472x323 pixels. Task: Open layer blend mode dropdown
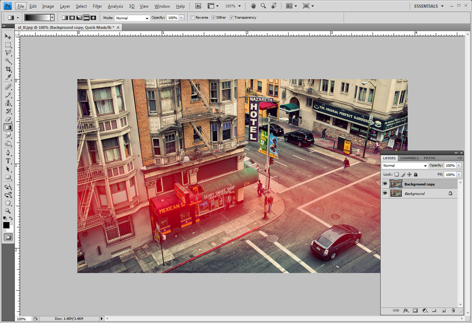coord(405,166)
